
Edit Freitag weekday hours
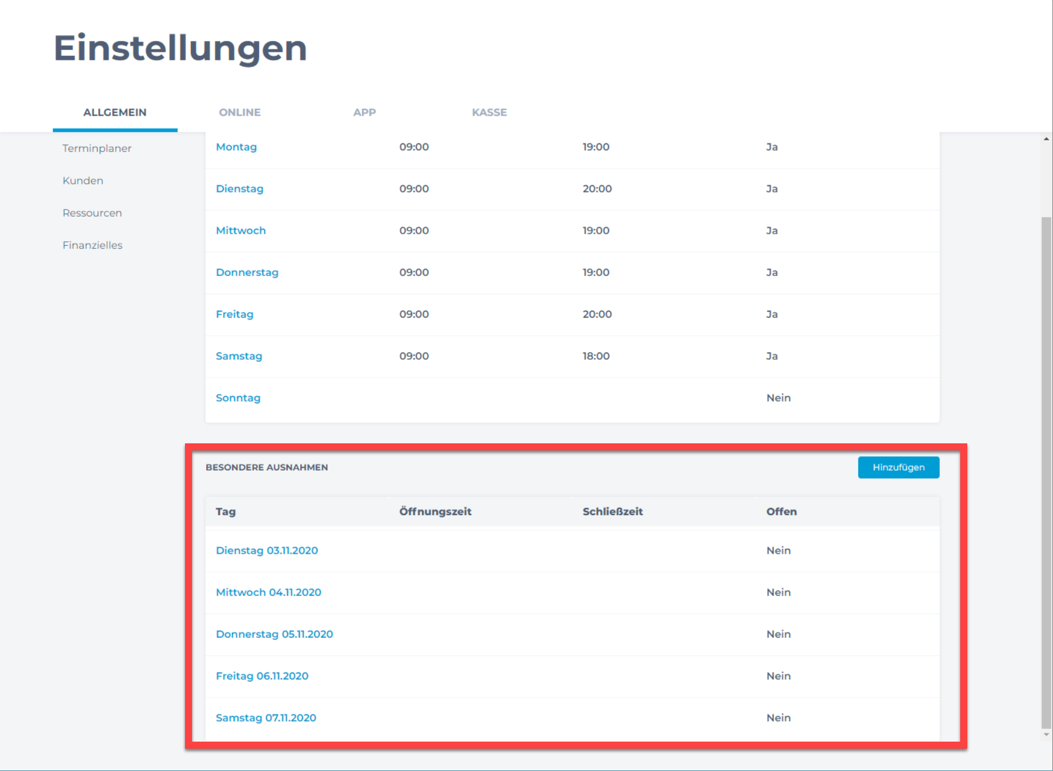pos(234,314)
